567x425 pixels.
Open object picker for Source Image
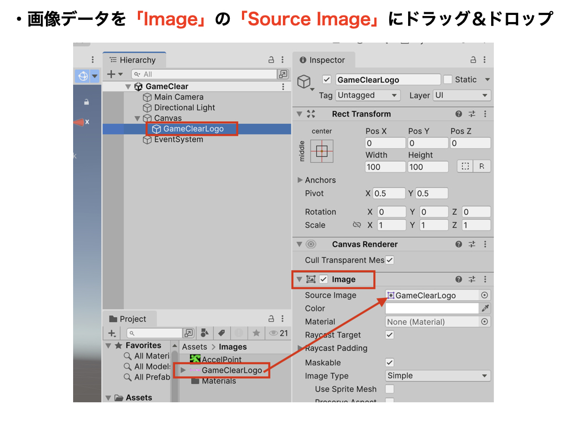[x=484, y=296]
